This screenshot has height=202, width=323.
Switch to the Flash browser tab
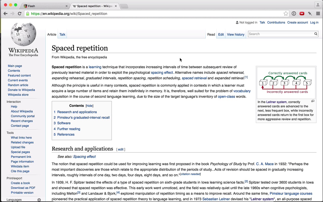[45, 6]
